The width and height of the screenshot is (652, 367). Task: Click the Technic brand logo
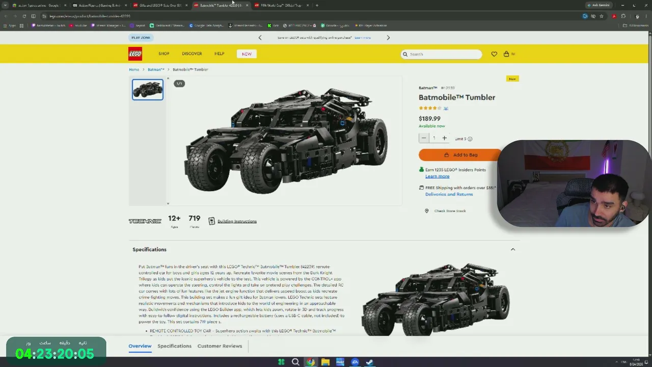[145, 221]
